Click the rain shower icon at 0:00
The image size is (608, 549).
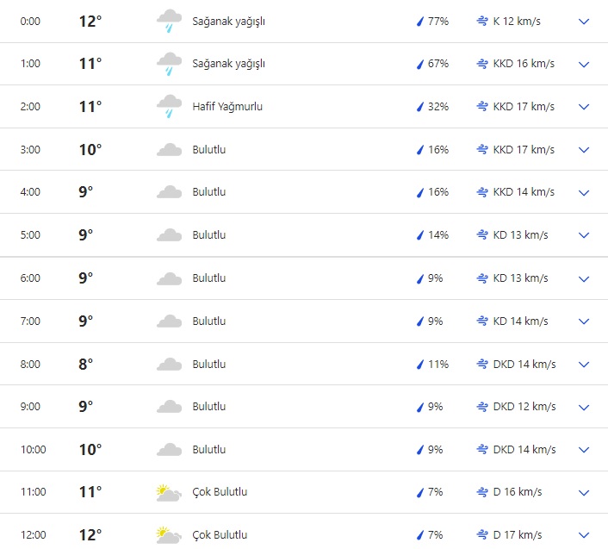coord(169,21)
